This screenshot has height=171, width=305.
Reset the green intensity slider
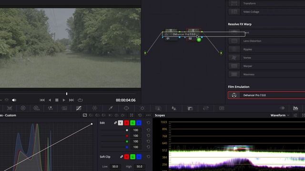148,142
